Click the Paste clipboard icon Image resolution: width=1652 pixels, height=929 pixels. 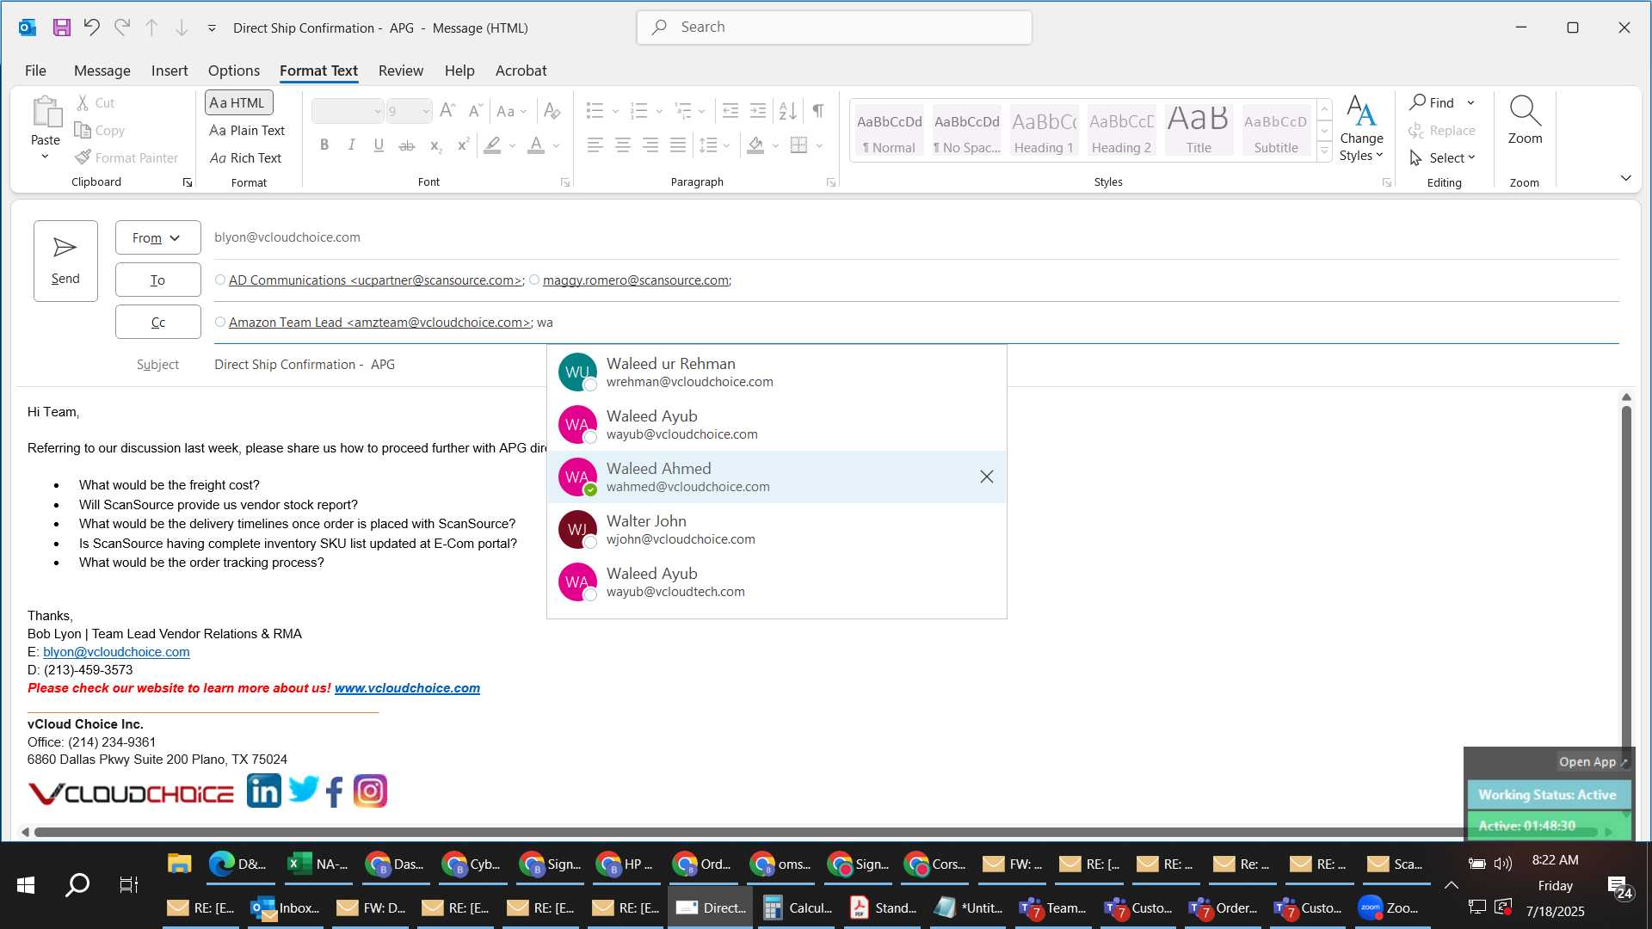[x=46, y=113]
